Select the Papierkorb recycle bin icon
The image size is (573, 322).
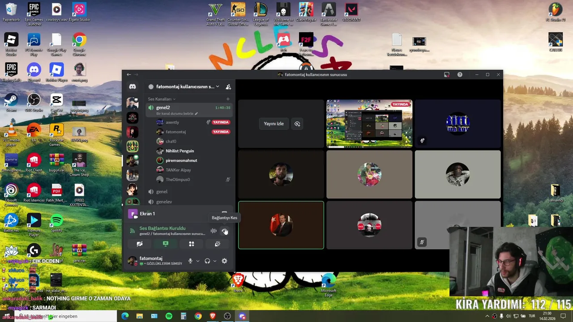click(11, 13)
